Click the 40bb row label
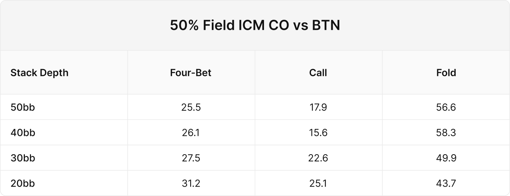510x196 pixels. point(23,133)
